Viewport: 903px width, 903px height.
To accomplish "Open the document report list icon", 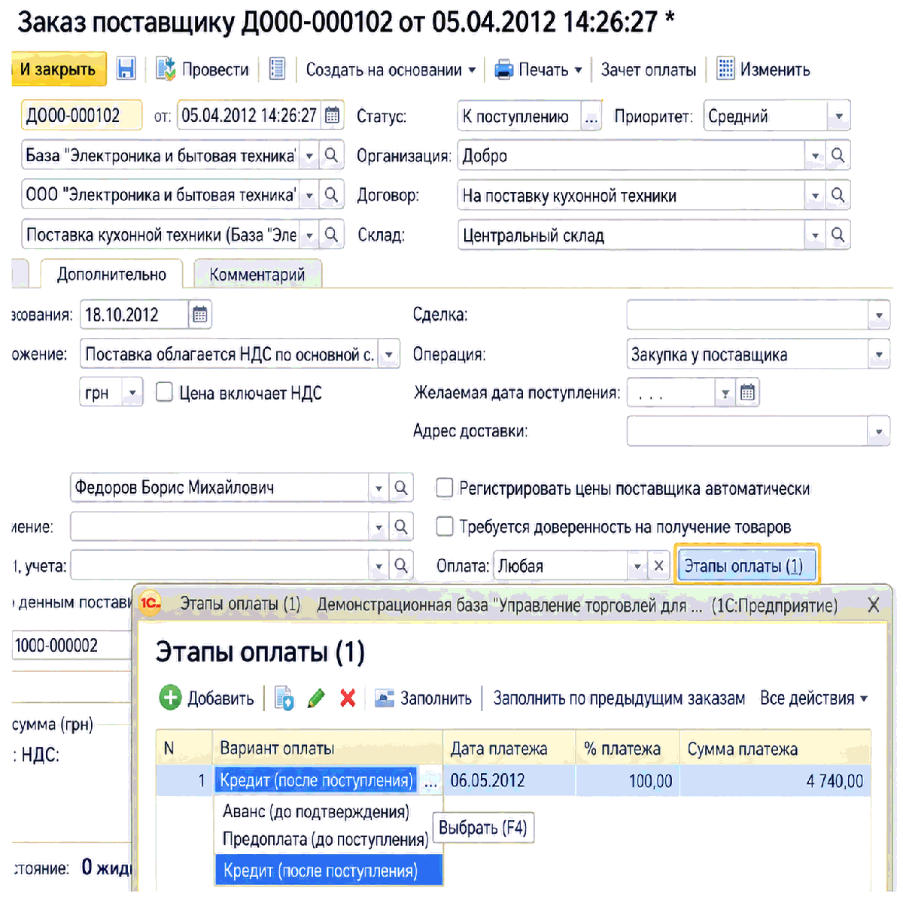I will tap(277, 69).
